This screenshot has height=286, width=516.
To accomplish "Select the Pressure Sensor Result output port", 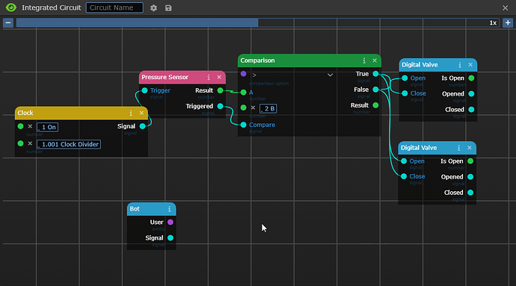I will pyautogui.click(x=220, y=90).
